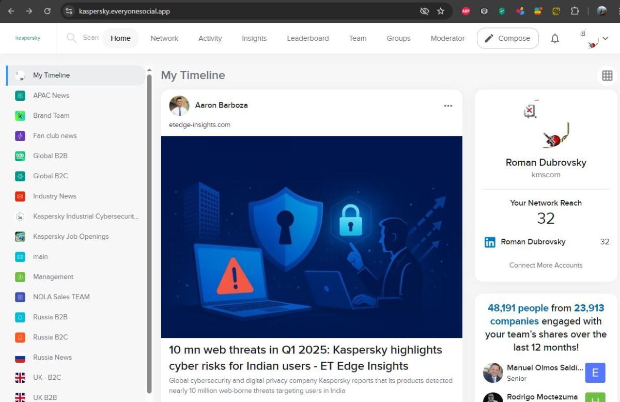This screenshot has height=402, width=620.
Task: Click the Kaspersky logo
Action: tap(28, 38)
